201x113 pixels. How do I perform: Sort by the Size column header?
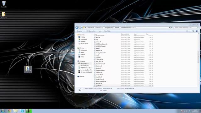[x=147, y=34]
